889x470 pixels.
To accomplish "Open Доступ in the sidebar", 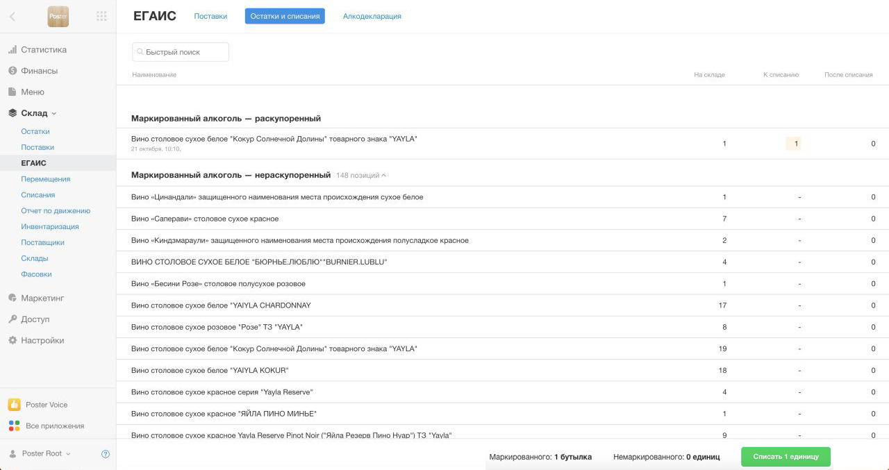I will [x=35, y=319].
